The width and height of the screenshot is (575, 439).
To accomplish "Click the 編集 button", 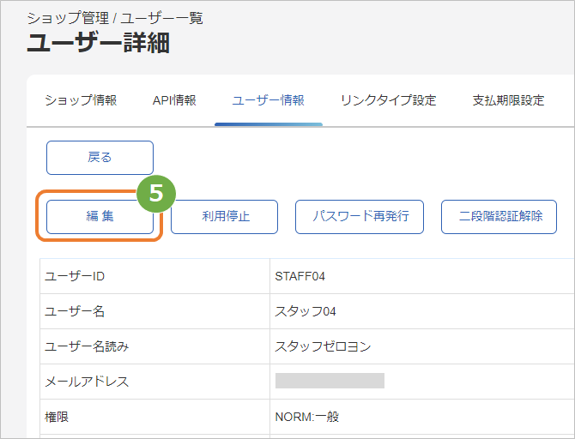I will [100, 217].
